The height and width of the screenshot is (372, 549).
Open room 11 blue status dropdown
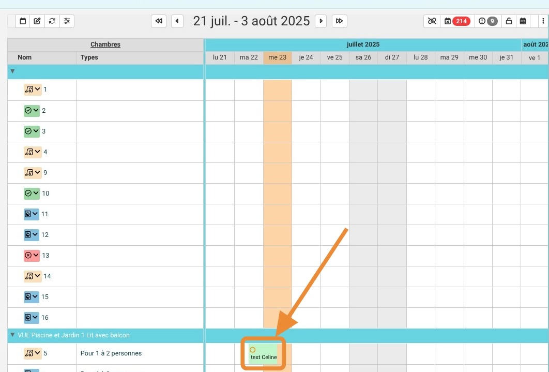[x=32, y=214]
